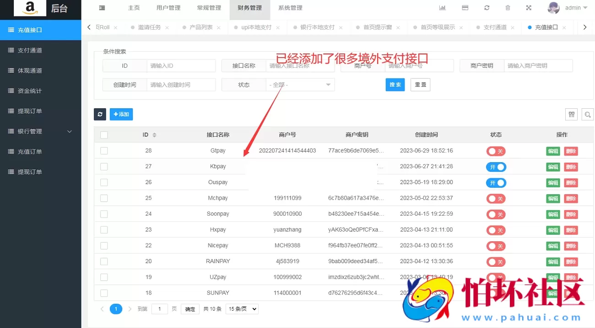This screenshot has height=328, width=595.
Task: Open the 15条/页 page size selector
Action: pos(242,309)
